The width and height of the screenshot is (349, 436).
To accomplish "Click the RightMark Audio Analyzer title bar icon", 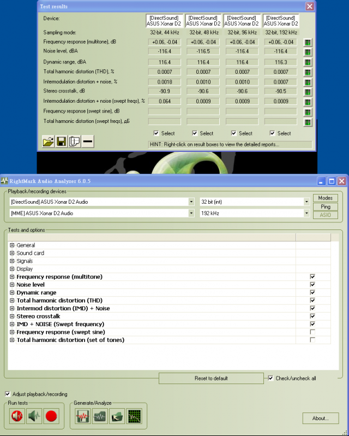I will pos(4,181).
